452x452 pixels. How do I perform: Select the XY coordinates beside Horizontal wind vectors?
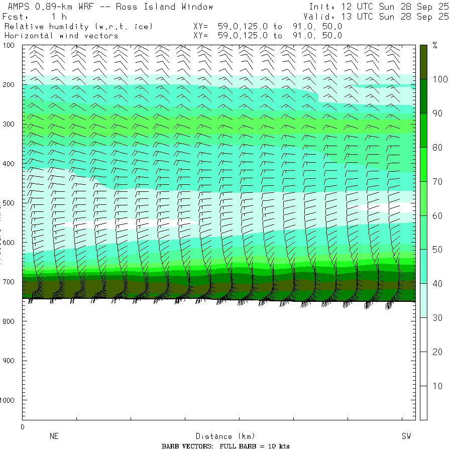[x=268, y=36]
